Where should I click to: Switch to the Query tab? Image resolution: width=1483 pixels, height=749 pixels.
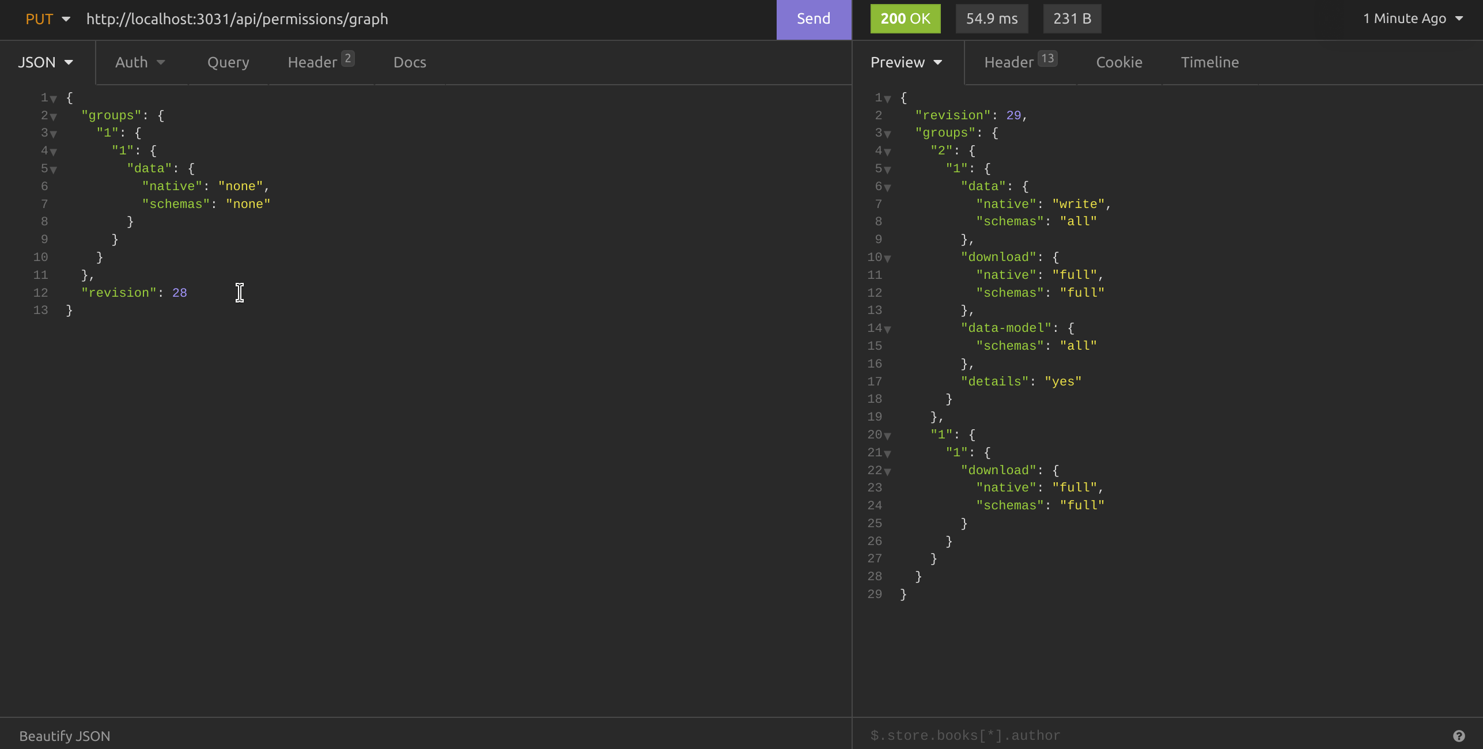coord(228,62)
